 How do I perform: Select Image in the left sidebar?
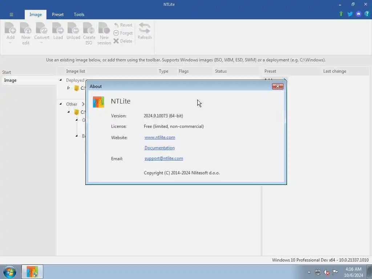28,80
